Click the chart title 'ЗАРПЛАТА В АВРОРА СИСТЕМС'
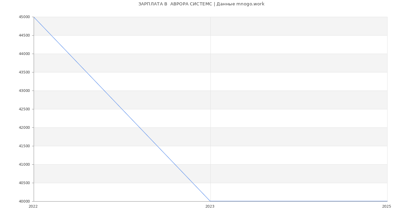Screen dimensions: 404x218 (x=175, y=4)
